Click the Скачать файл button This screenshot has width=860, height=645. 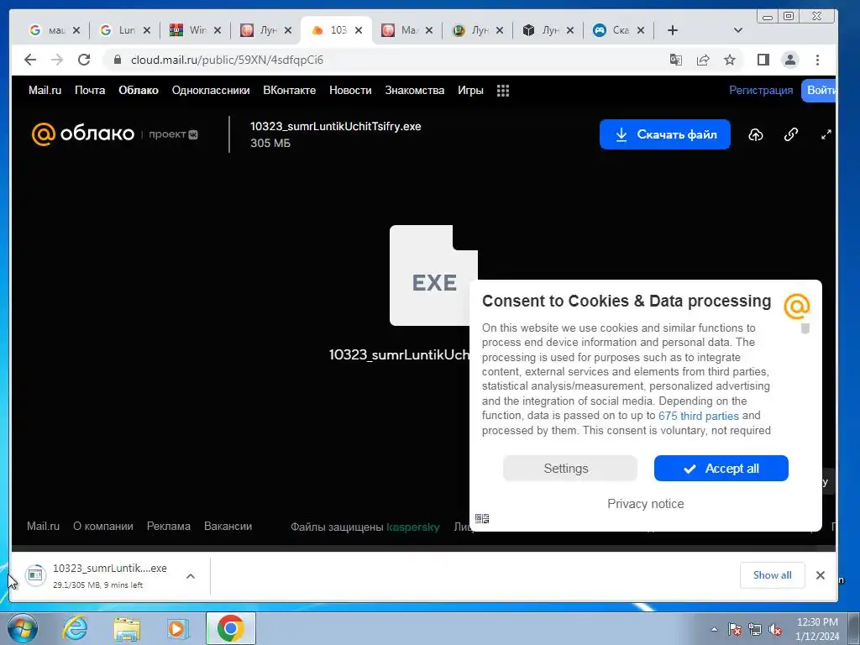pyautogui.click(x=665, y=134)
